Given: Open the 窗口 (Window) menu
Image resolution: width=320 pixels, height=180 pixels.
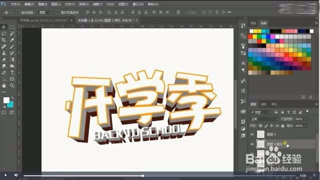Looking at the screenshot, I should pyautogui.click(x=138, y=4).
